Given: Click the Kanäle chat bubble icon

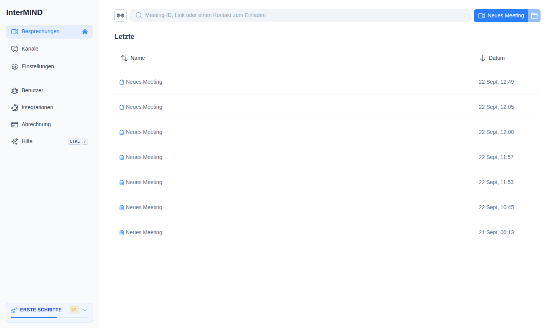Looking at the screenshot, I should [15, 49].
